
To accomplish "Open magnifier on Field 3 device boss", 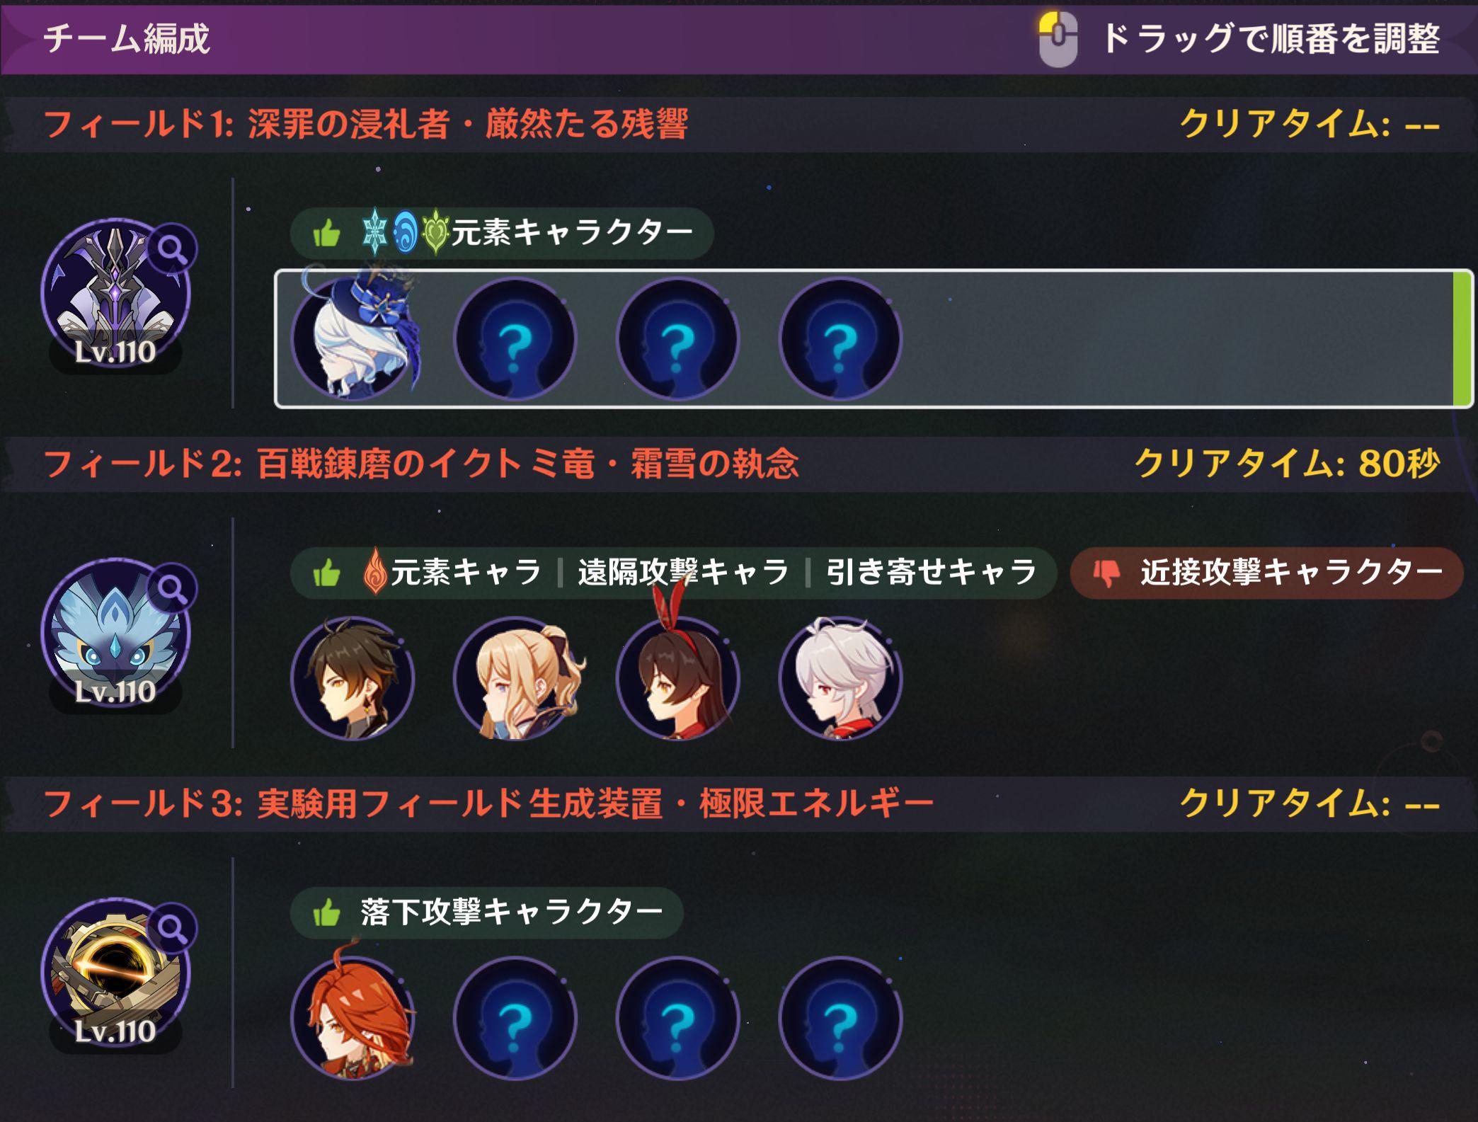I will point(173,928).
